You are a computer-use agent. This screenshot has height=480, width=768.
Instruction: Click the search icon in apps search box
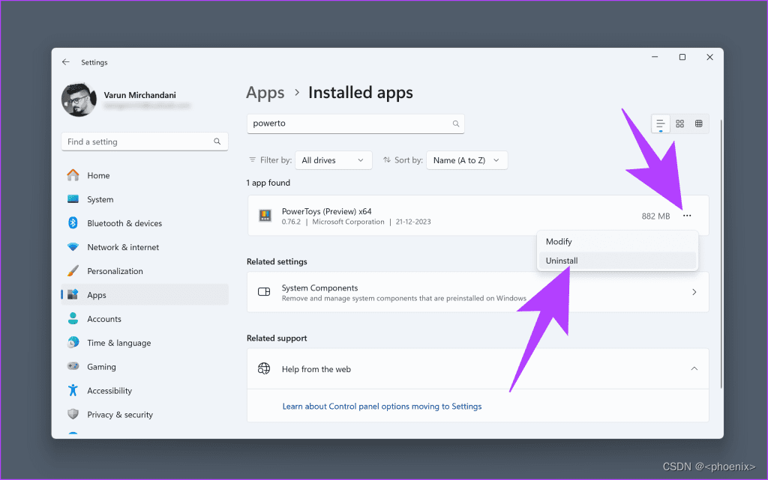pyautogui.click(x=455, y=124)
